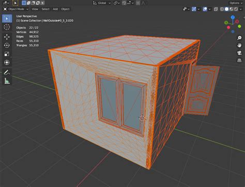Image resolution: width=245 pixels, height=187 pixels.
Task: Set selection mode to New (Set)
Action: (24, 3)
